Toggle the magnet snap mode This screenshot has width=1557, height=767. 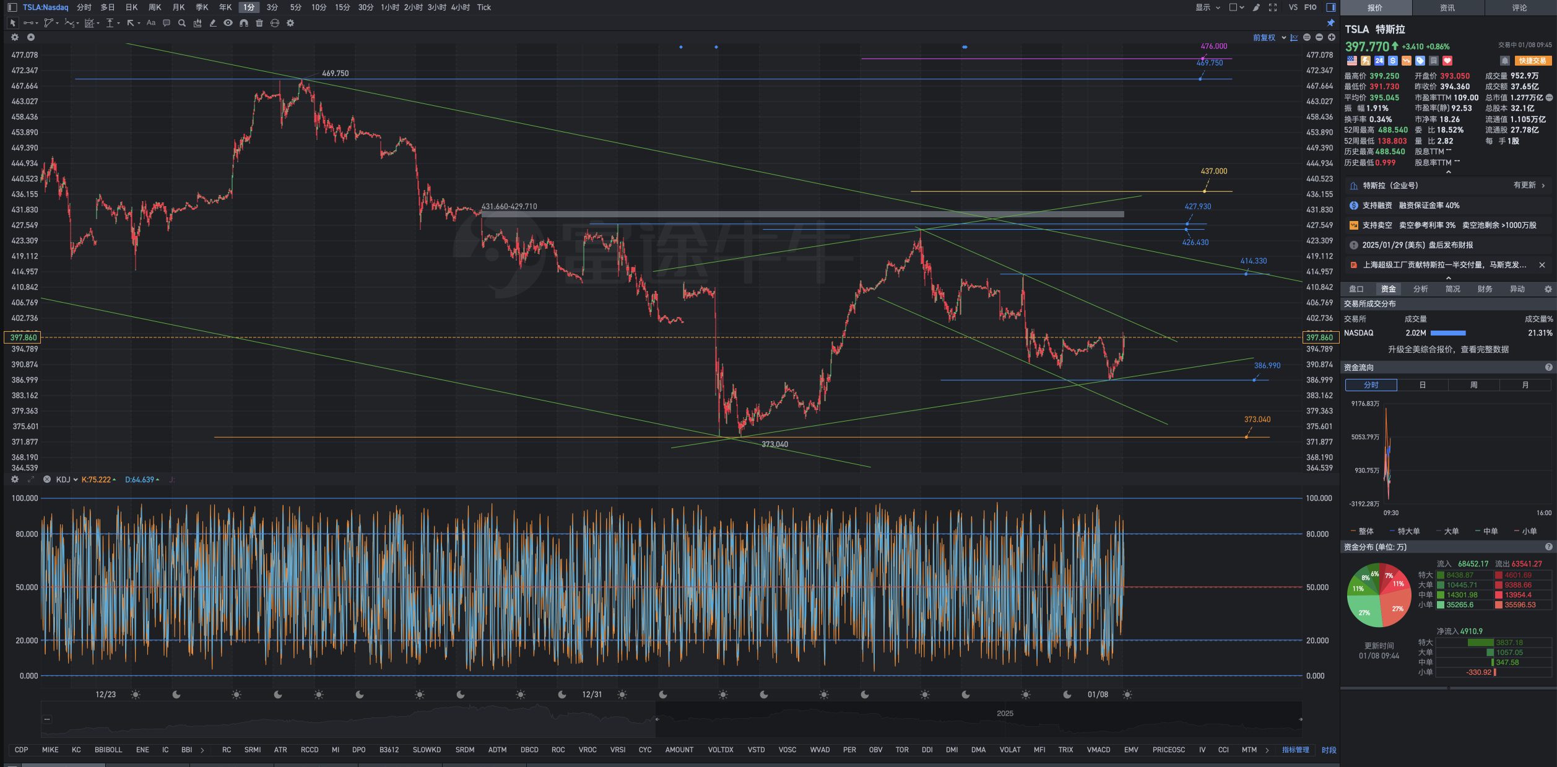pos(244,23)
